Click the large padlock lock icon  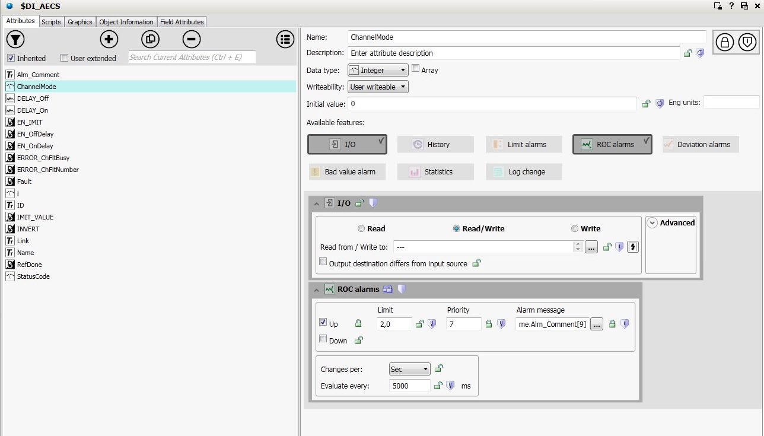pyautogui.click(x=724, y=42)
